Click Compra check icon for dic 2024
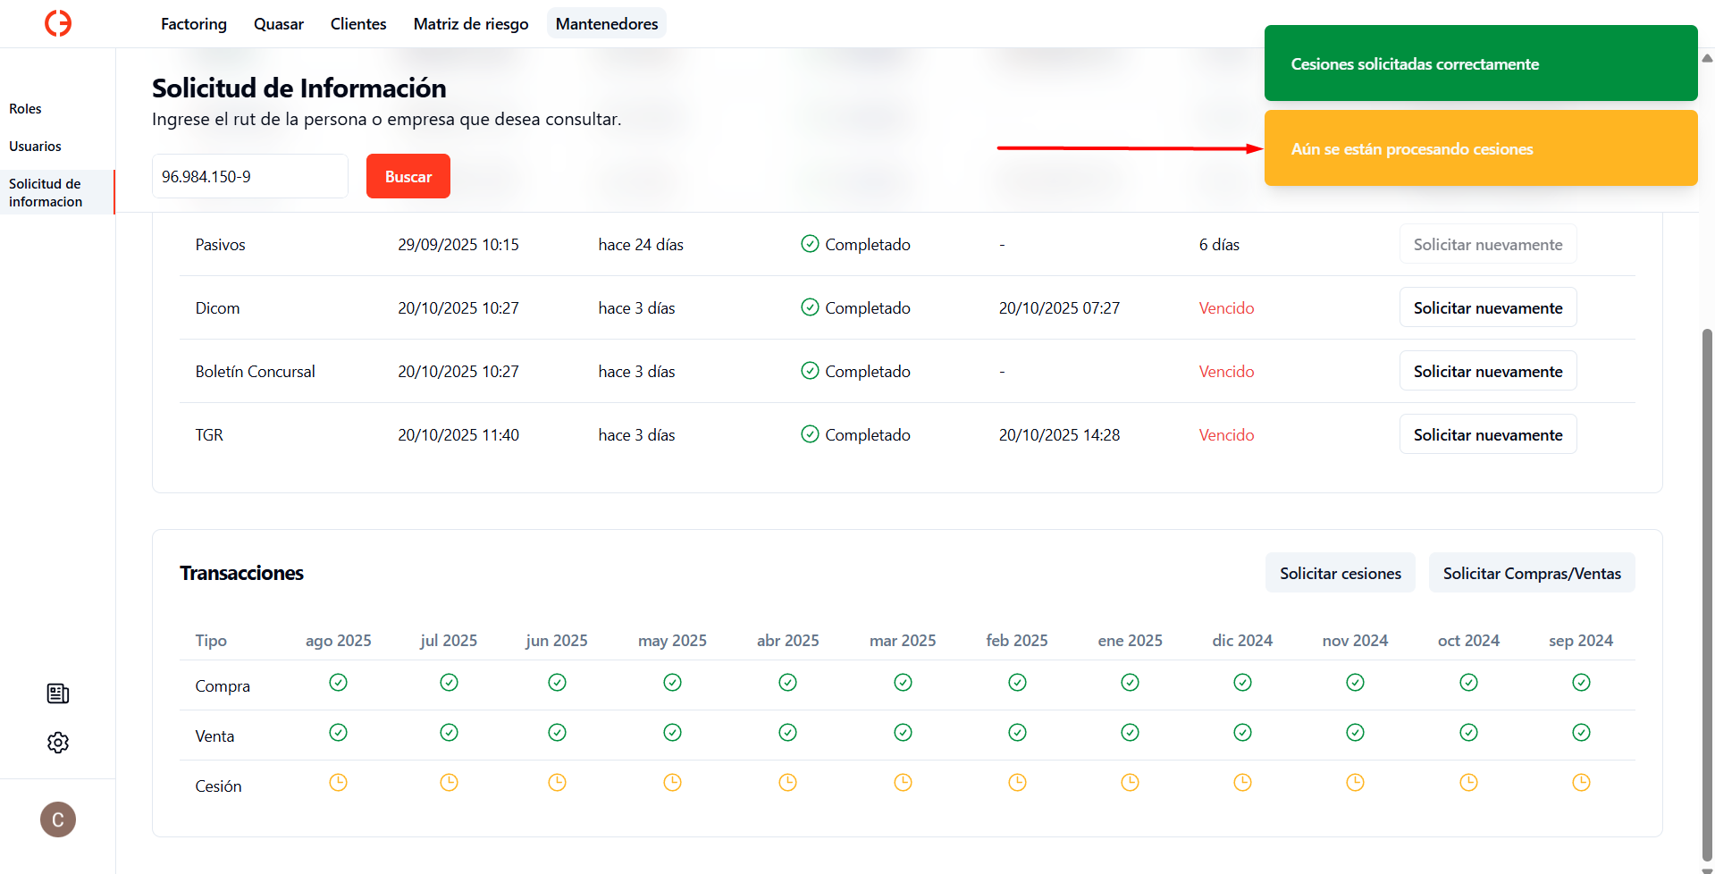Viewport: 1715px width, 874px height. pyautogui.click(x=1242, y=683)
